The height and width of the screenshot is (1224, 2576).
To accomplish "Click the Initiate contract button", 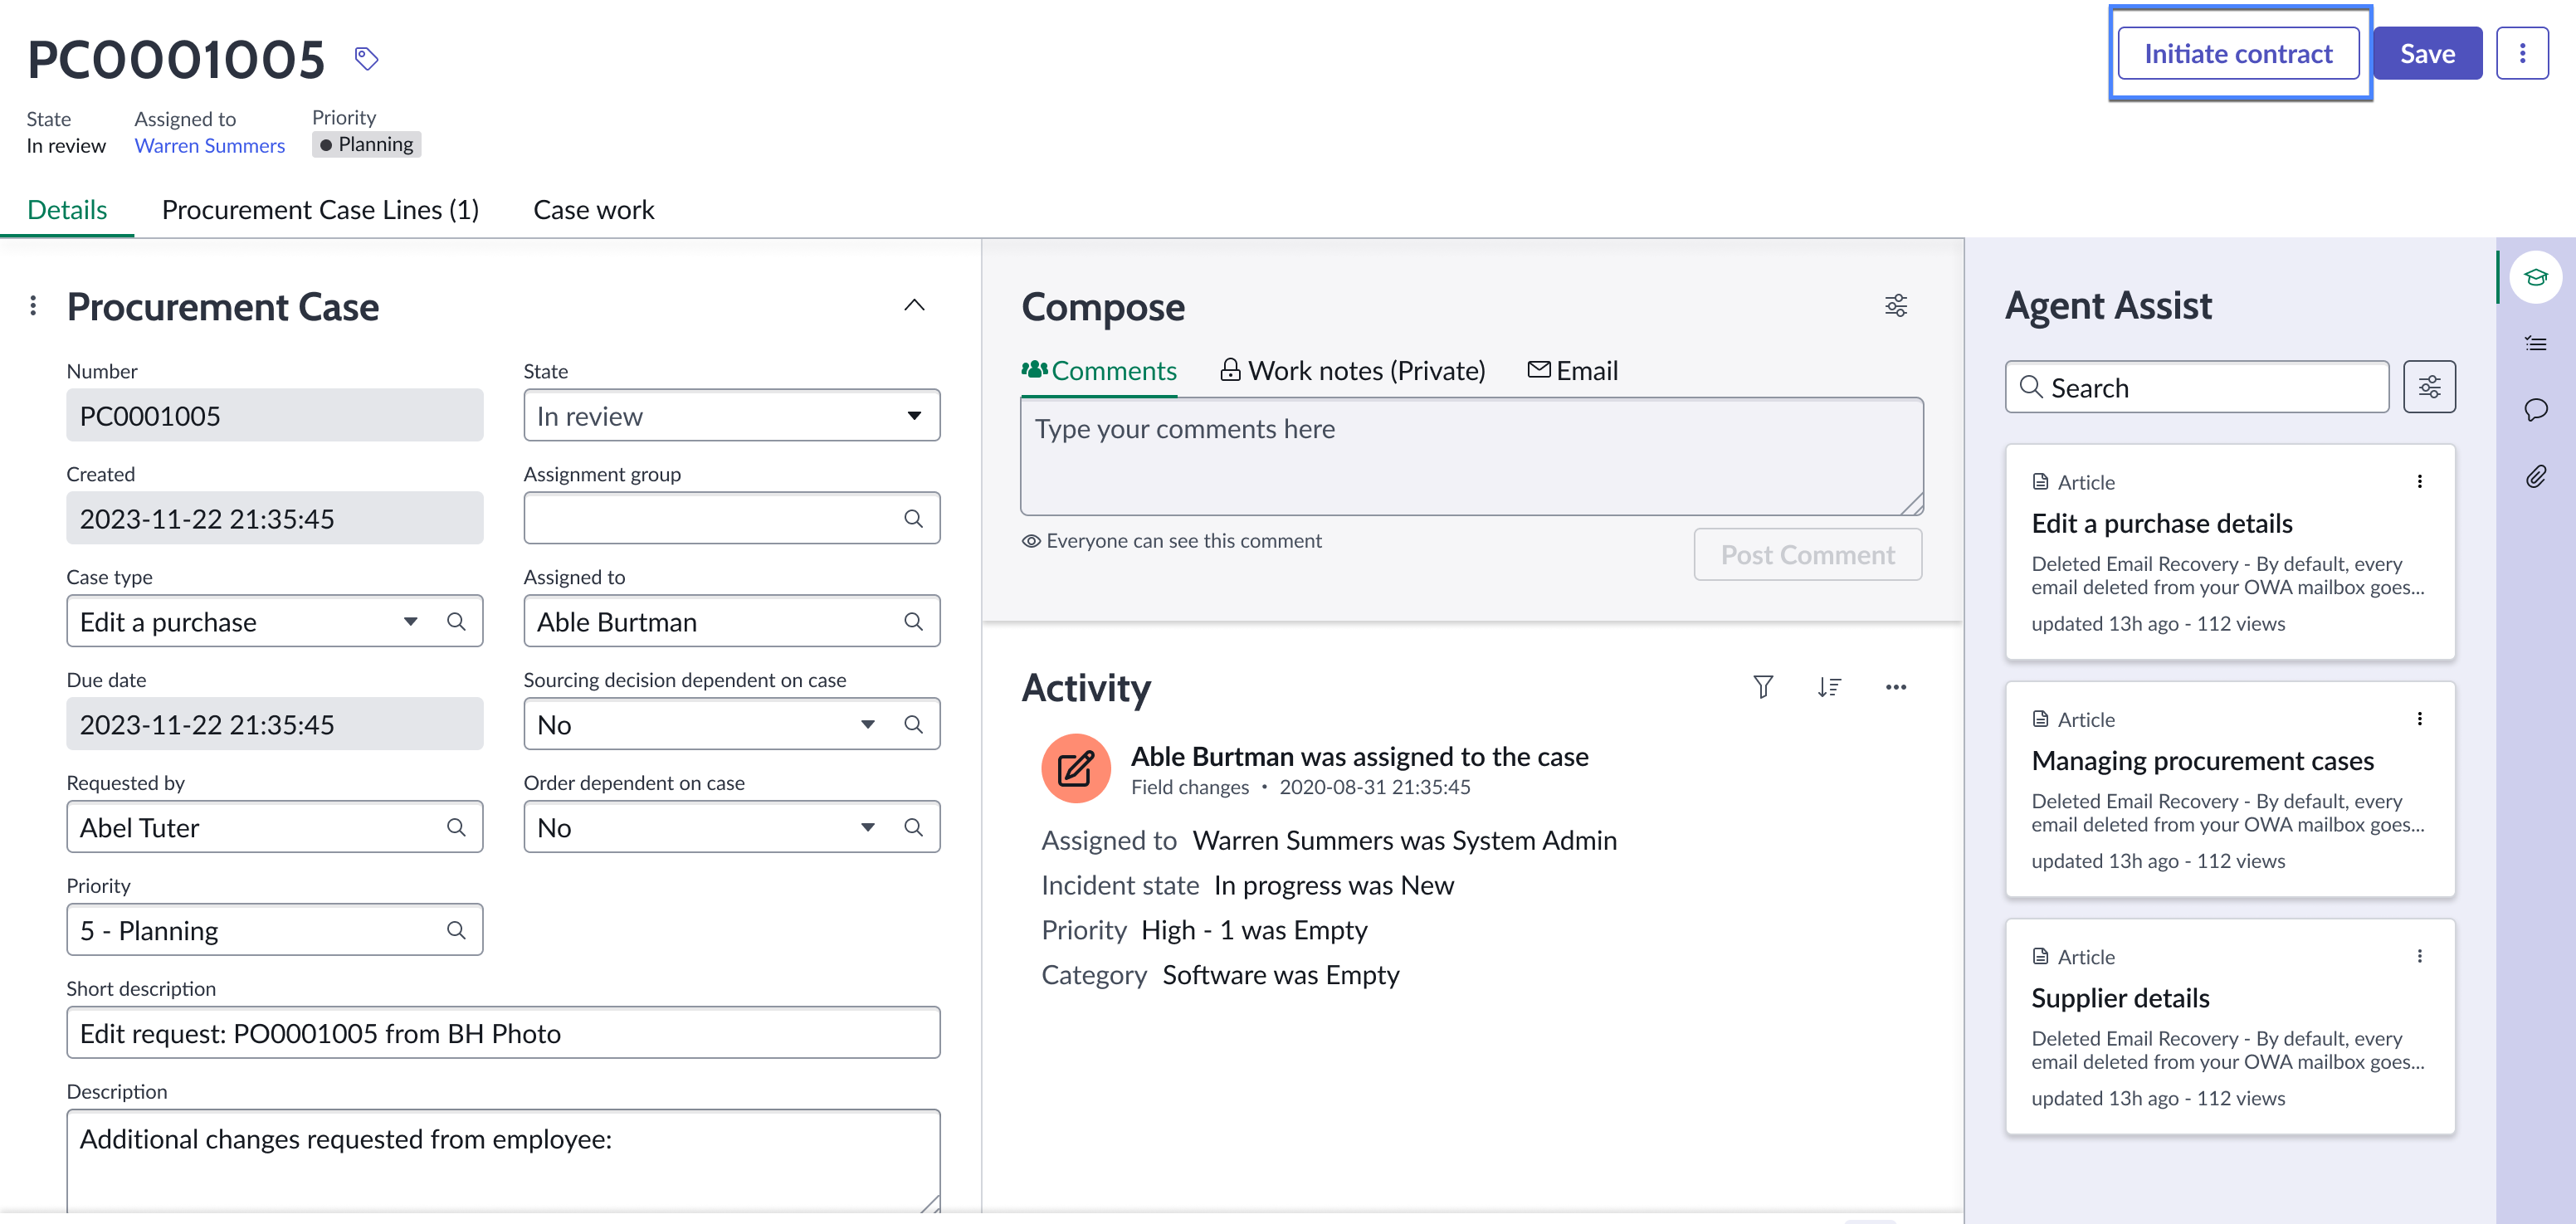I will pyautogui.click(x=2238, y=53).
